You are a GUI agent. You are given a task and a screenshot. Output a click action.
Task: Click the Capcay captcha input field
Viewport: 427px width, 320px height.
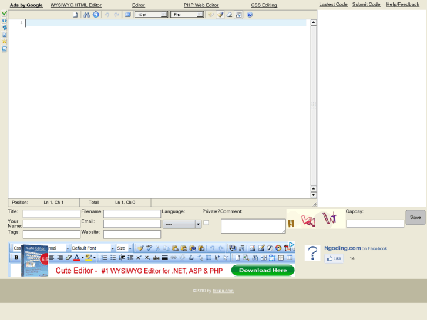click(375, 224)
